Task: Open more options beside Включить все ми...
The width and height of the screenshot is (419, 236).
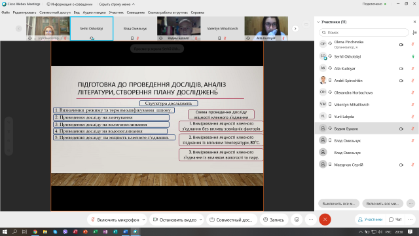Action: point(410,204)
